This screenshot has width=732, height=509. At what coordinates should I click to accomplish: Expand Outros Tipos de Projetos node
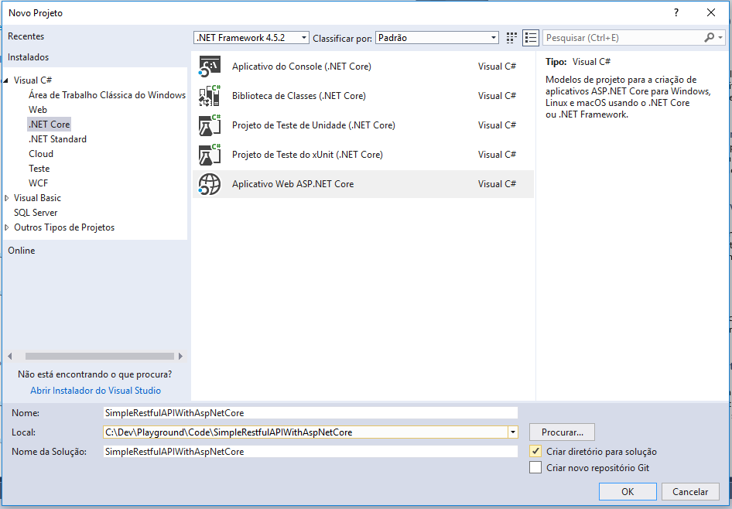pyautogui.click(x=6, y=227)
